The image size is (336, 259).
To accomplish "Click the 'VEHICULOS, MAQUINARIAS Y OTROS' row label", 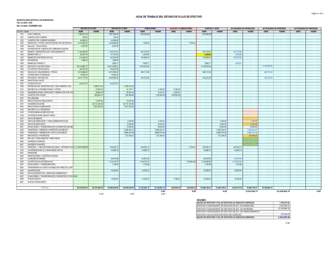I will [42, 72].
